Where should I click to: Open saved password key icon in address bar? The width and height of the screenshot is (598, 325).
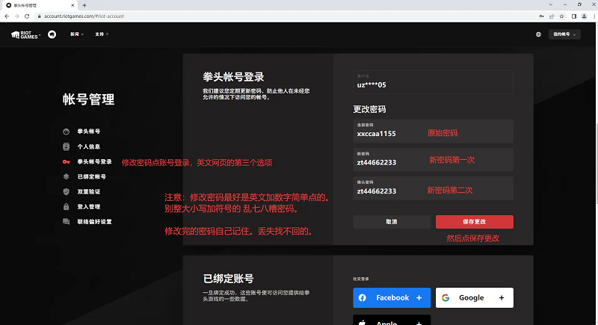(541, 16)
